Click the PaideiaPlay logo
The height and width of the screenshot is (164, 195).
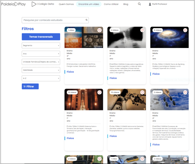point(14,4)
